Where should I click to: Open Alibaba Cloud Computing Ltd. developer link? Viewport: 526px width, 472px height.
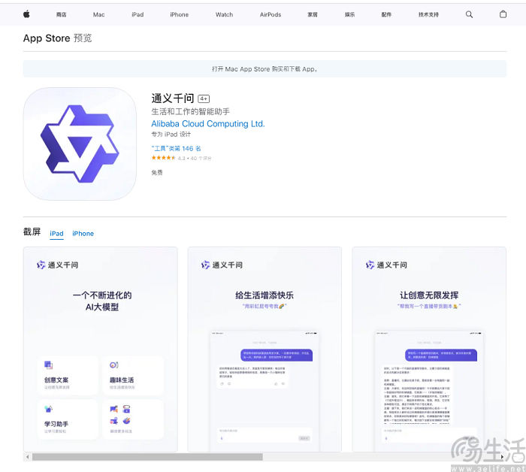(208, 124)
